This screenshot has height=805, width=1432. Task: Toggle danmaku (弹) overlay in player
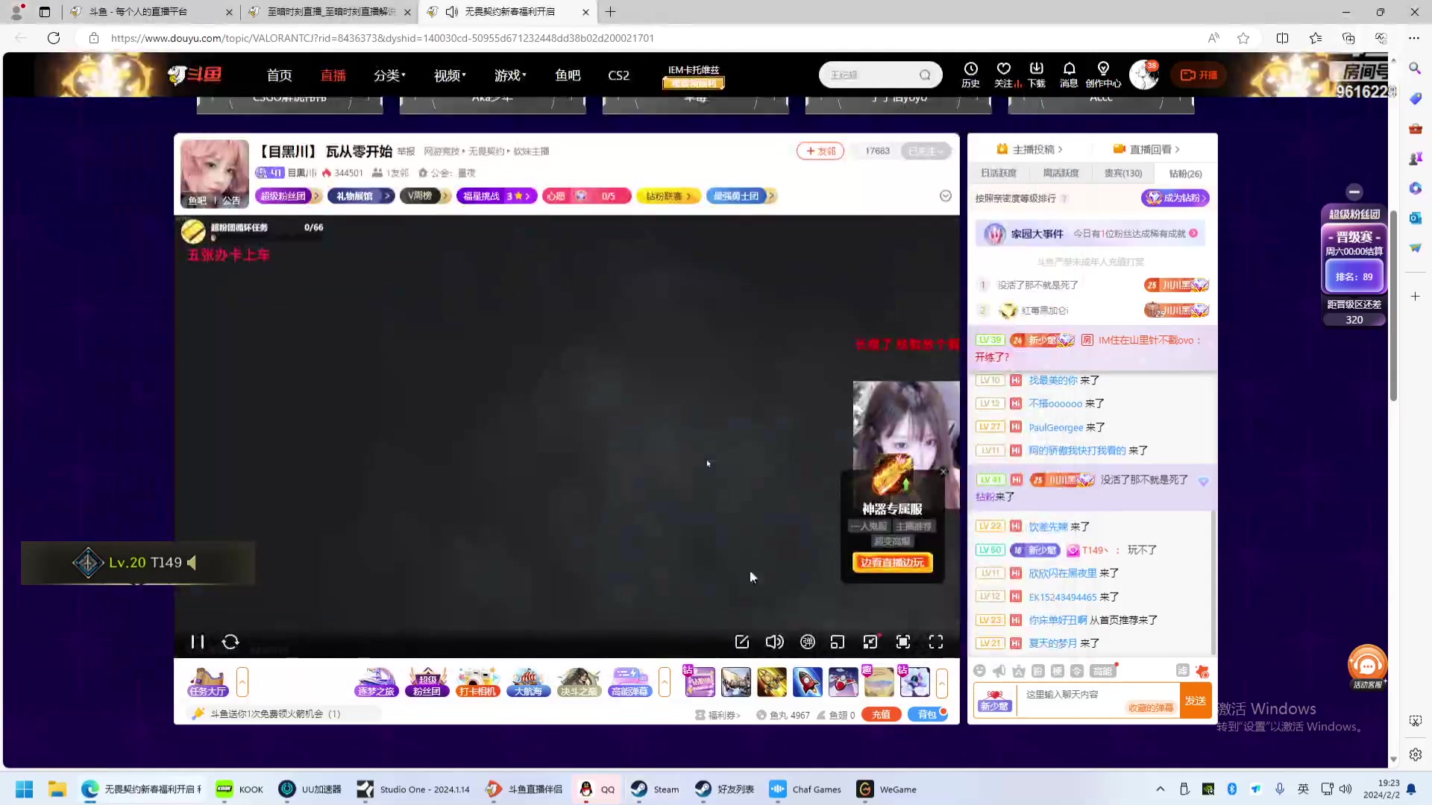pos(808,642)
